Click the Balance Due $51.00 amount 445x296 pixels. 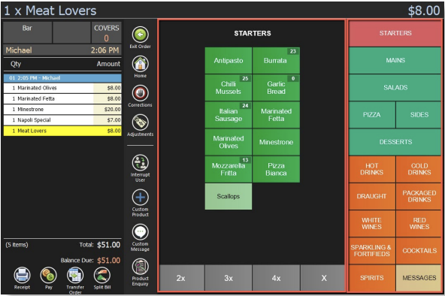109,260
